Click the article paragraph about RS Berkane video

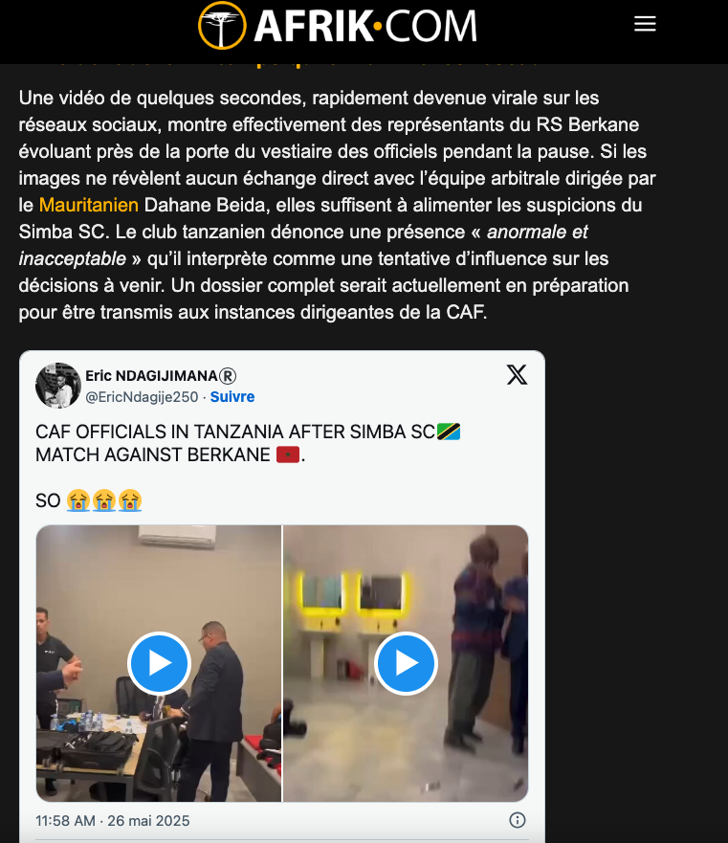pyautogui.click(x=337, y=205)
